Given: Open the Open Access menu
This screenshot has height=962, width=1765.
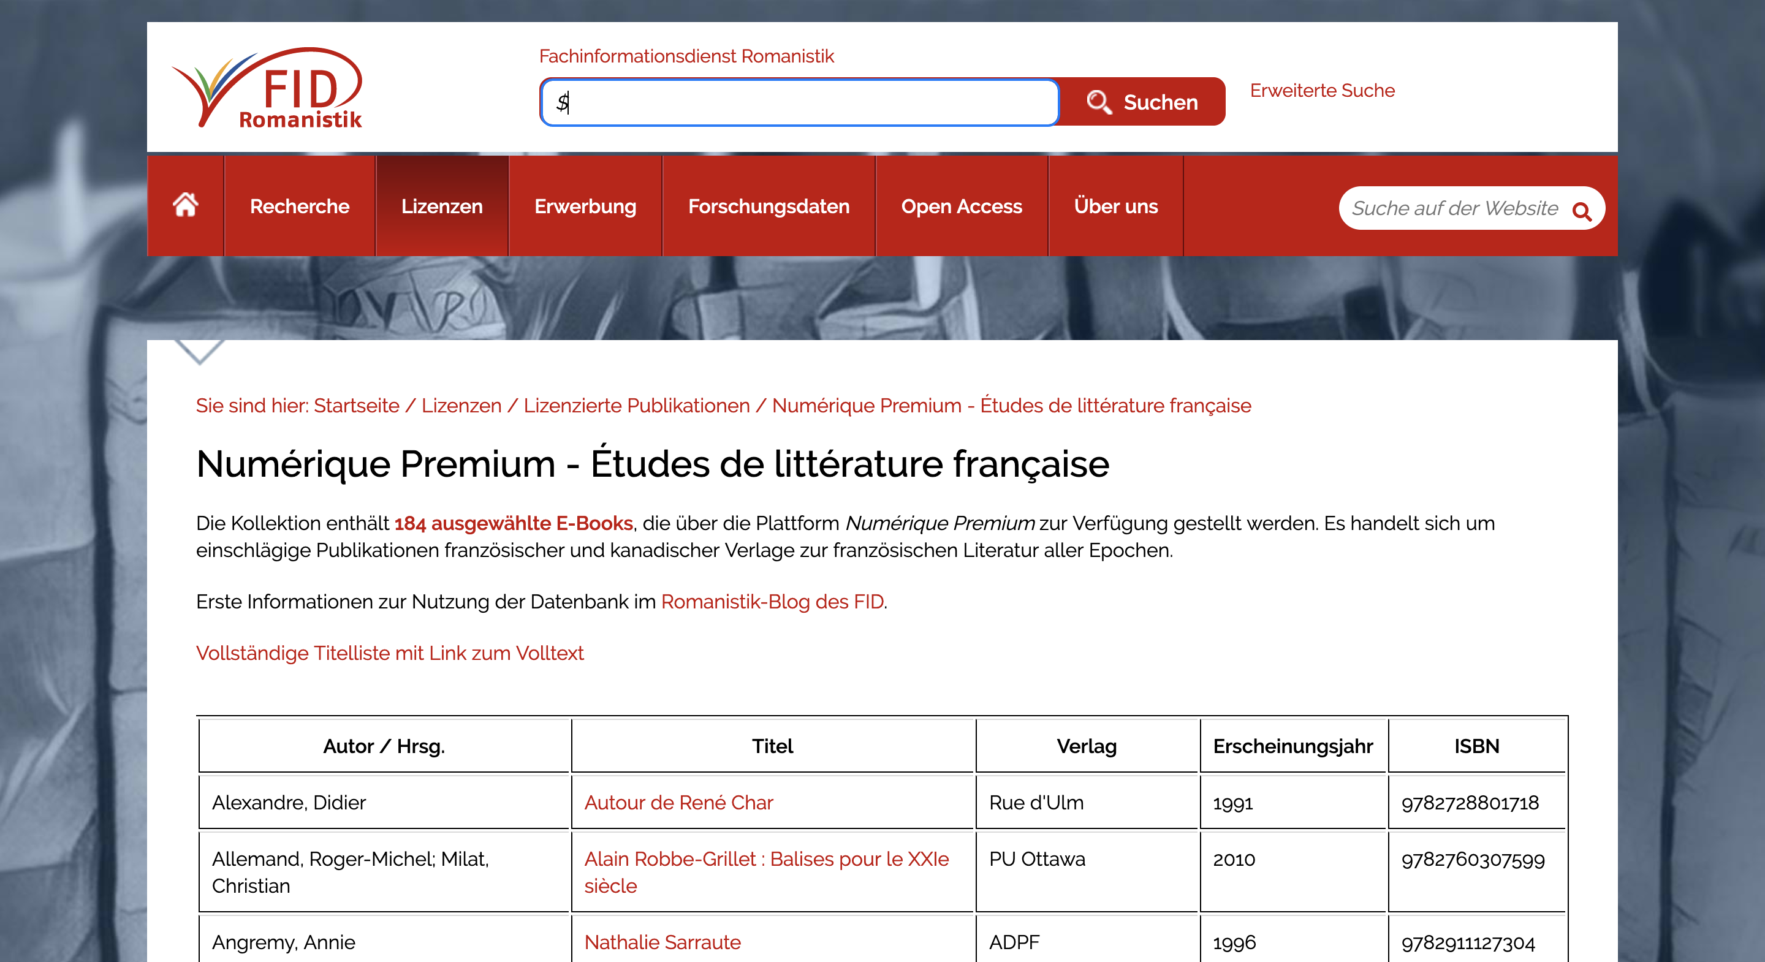Looking at the screenshot, I should click(962, 206).
